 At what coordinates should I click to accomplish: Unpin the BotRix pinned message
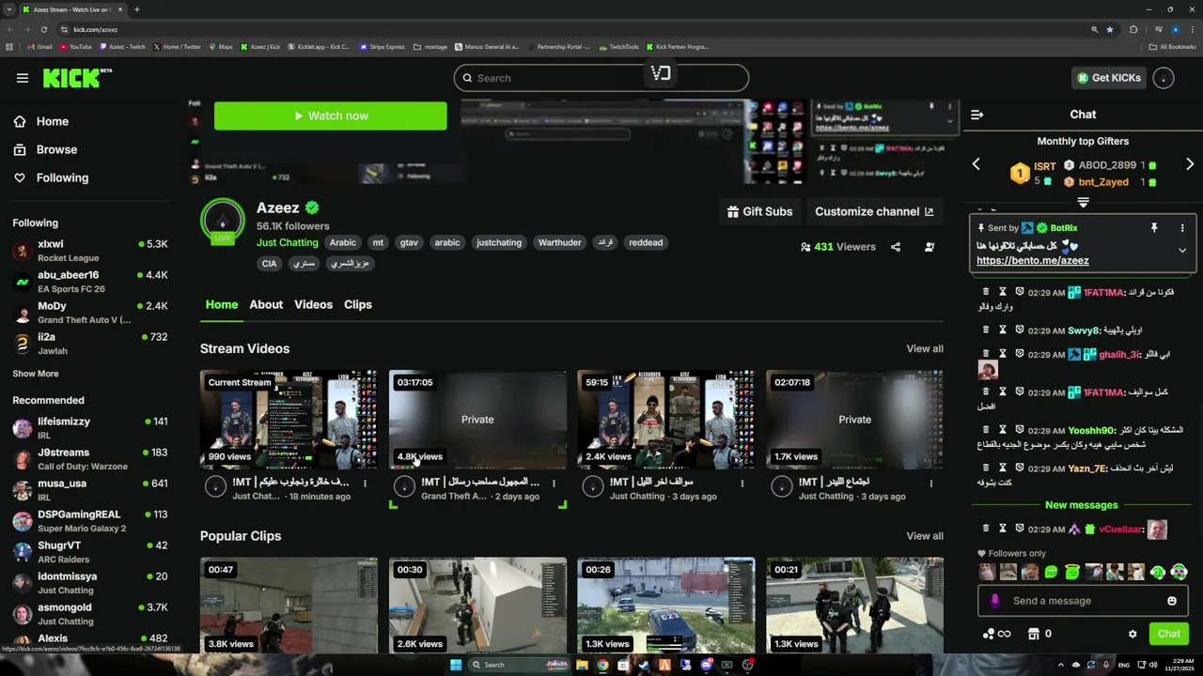point(1154,228)
